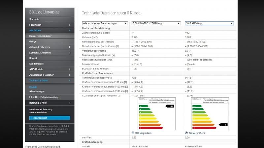
Task: Click the 'cw-Wert' row label
Action: coord(87,137)
